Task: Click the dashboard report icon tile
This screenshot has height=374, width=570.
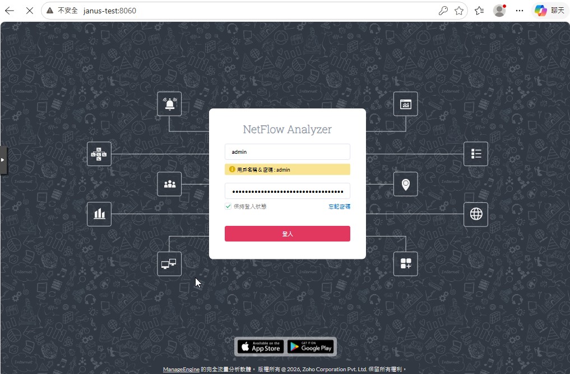Action: click(406, 104)
